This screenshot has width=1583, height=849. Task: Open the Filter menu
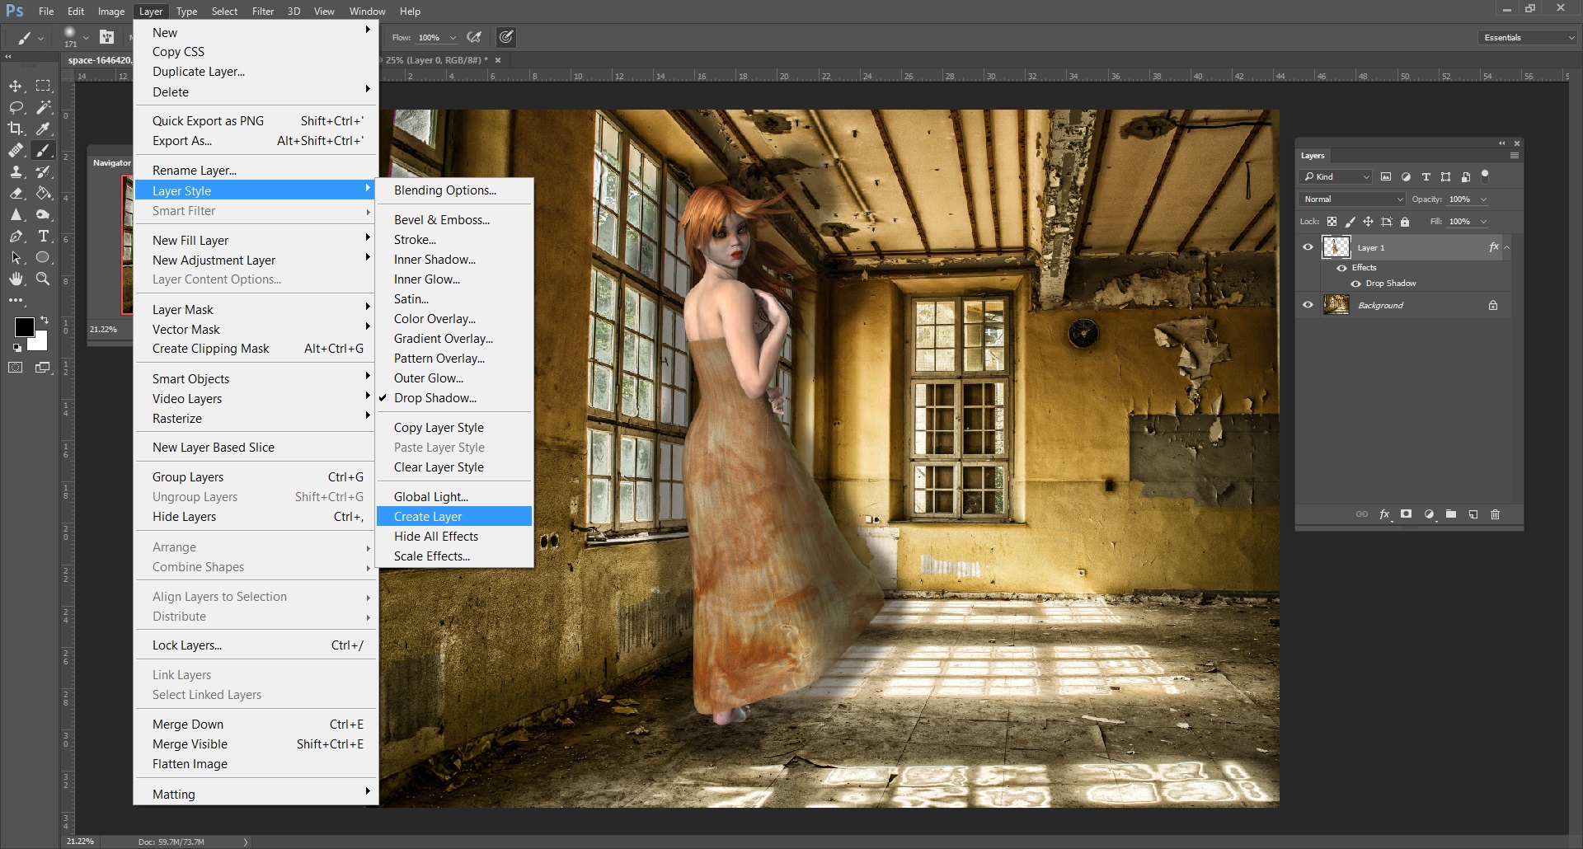pos(263,11)
